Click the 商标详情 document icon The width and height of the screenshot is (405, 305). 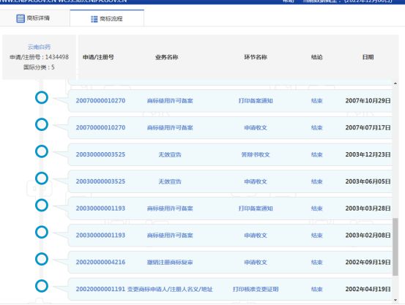point(21,18)
